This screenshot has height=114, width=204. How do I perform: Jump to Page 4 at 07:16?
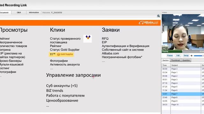click(183, 83)
